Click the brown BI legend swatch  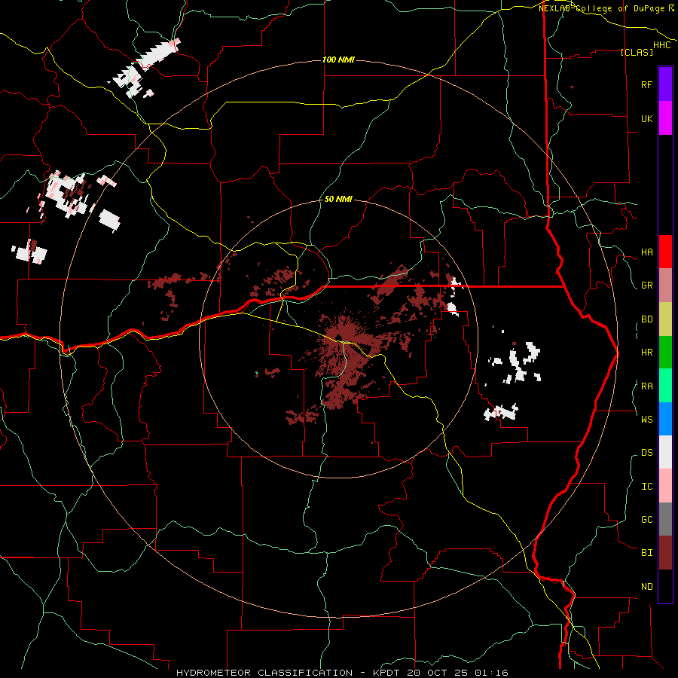(x=665, y=553)
